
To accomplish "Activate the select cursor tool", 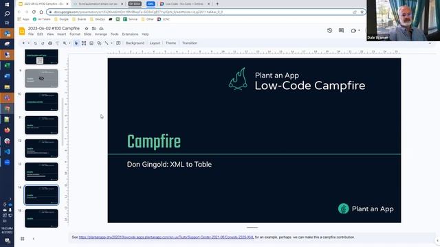I will tap(76, 43).
